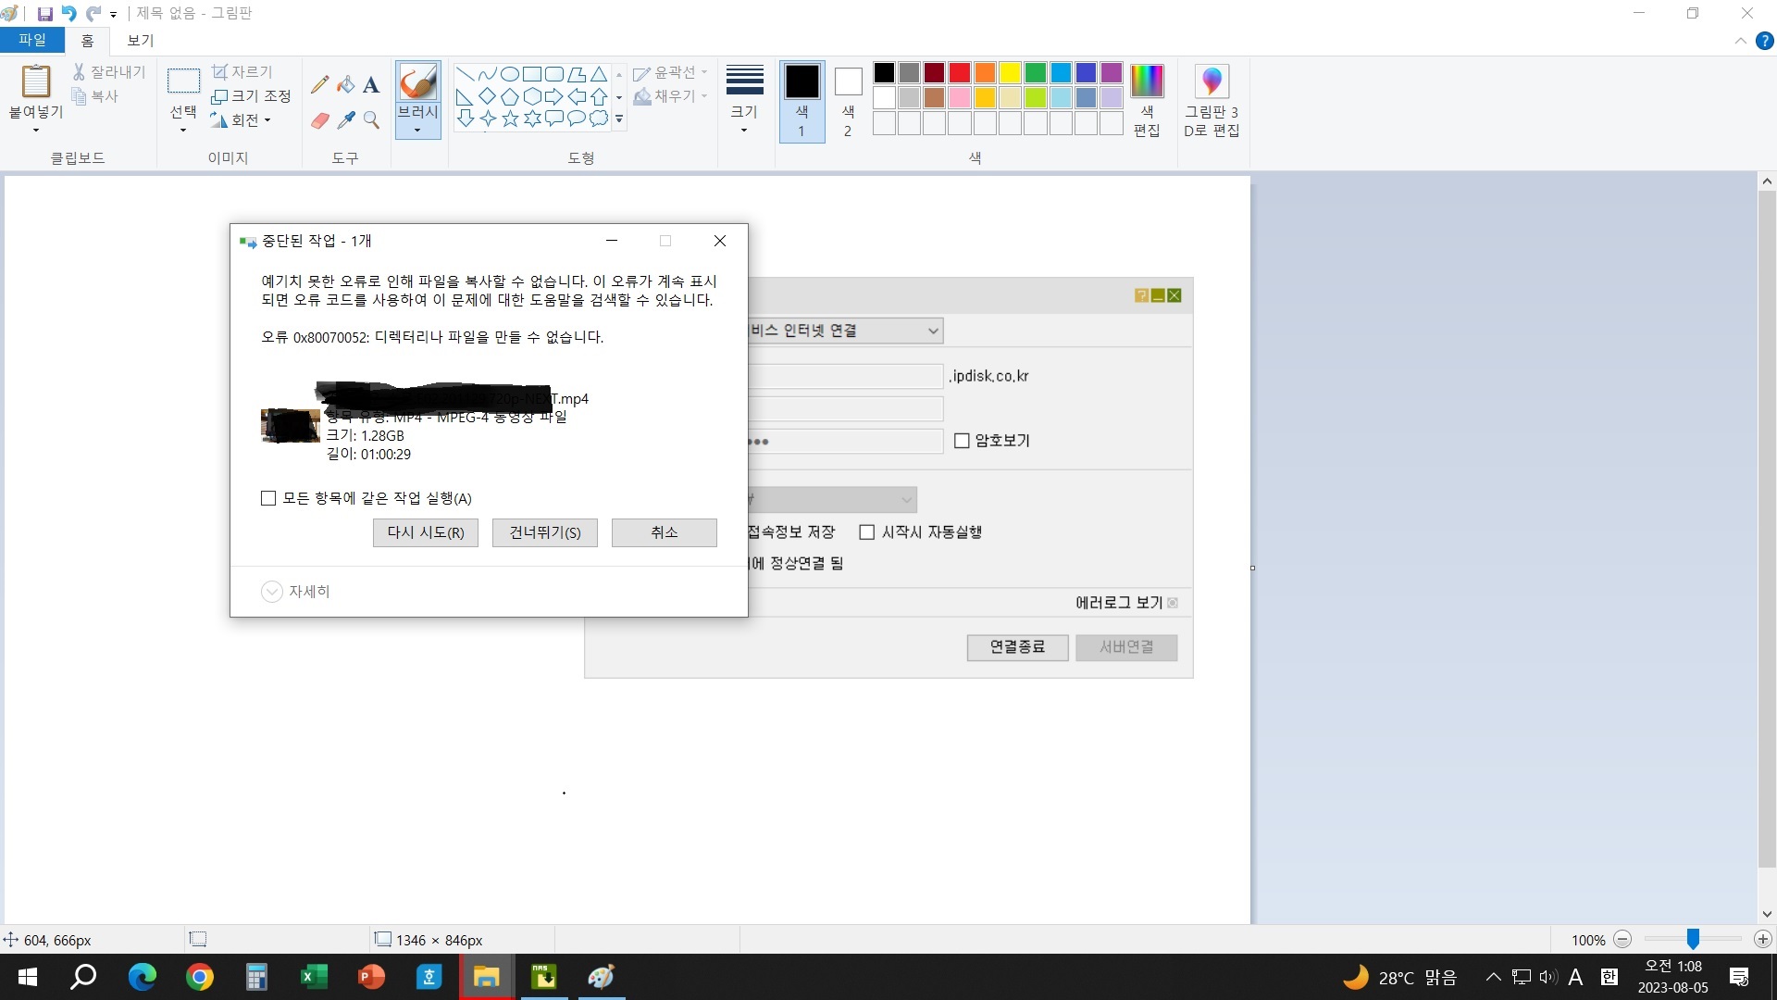This screenshot has height=1000, width=1777.
Task: Click the zoom out minus button
Action: [1622, 939]
